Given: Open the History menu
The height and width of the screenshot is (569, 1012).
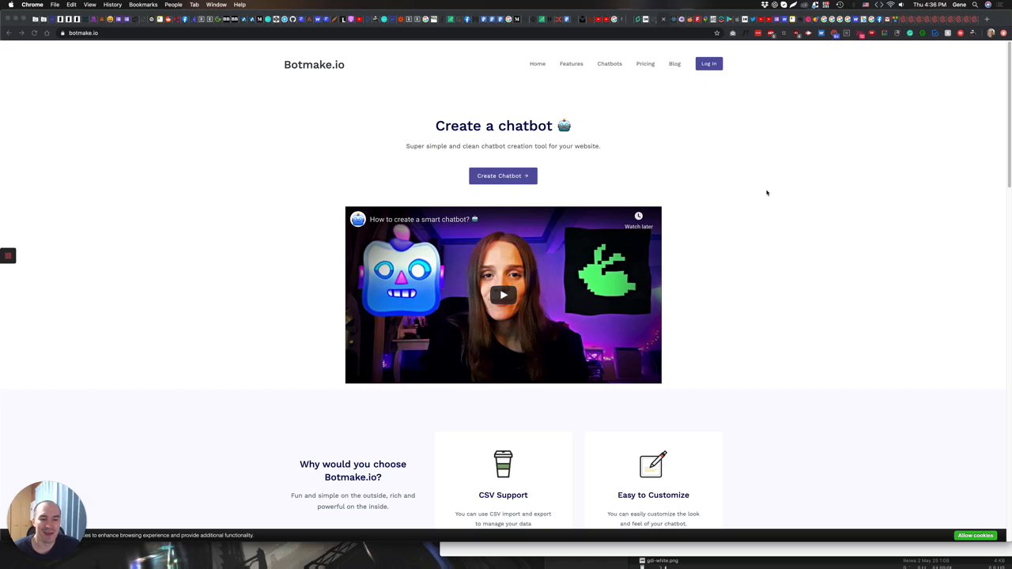Looking at the screenshot, I should 112,5.
